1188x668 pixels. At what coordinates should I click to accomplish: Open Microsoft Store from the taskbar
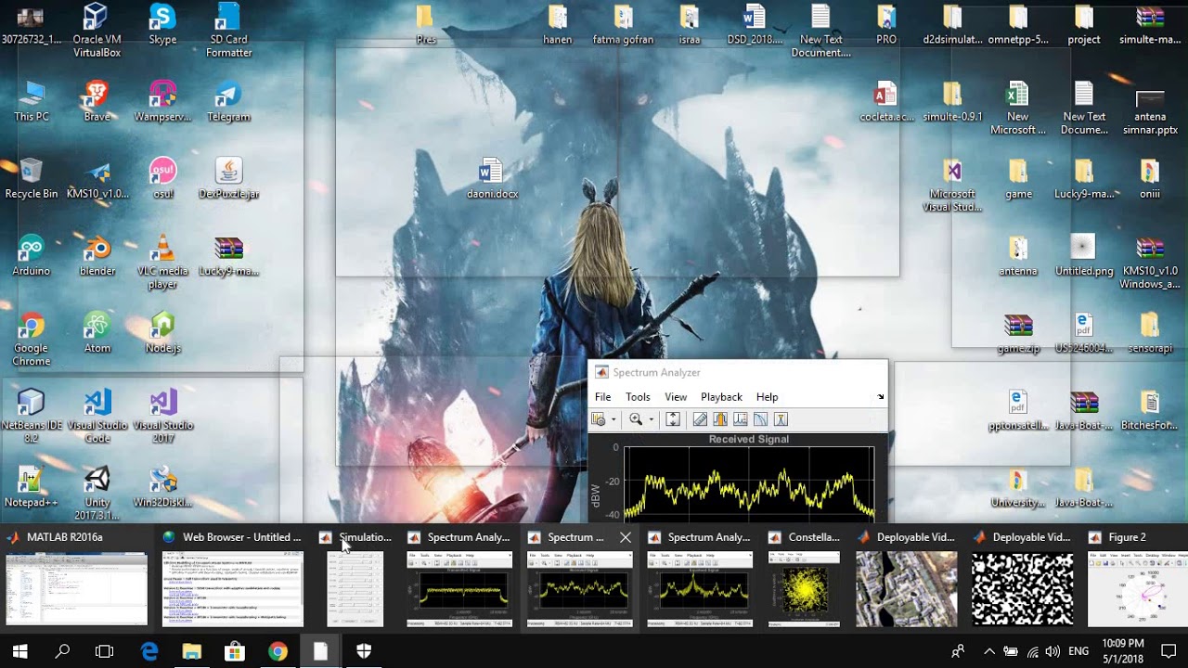click(235, 651)
